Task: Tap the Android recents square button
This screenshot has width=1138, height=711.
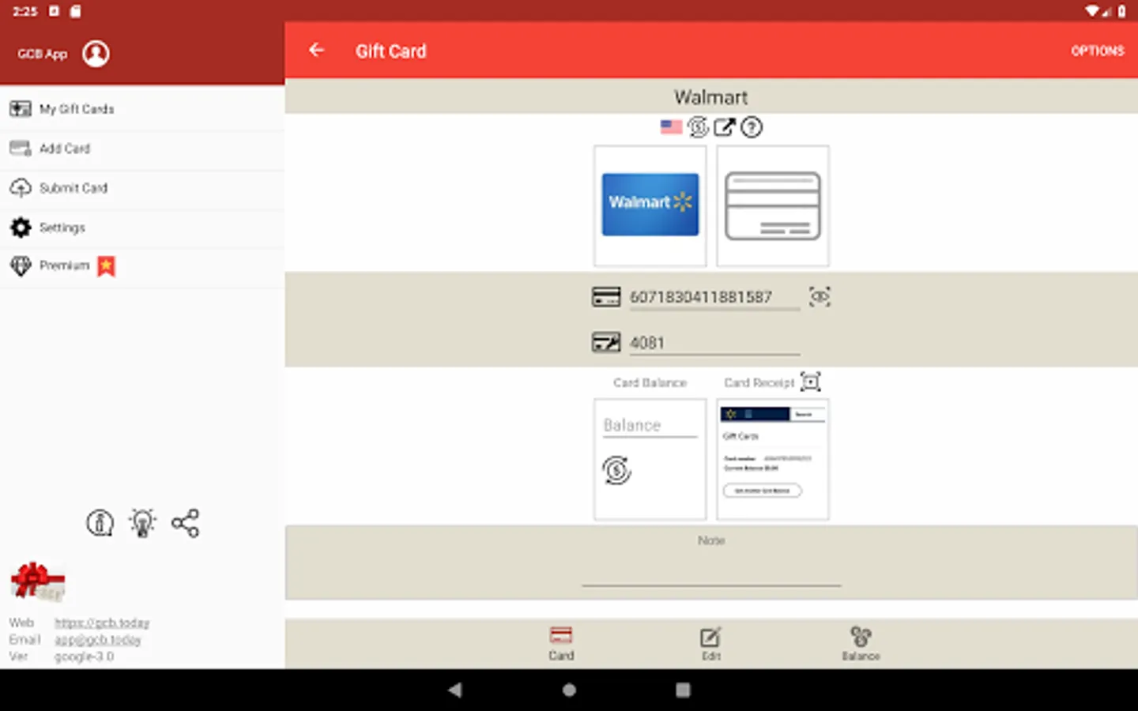Action: pos(683,690)
